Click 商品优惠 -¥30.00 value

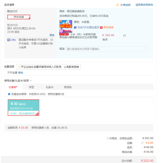[x=148, y=152]
